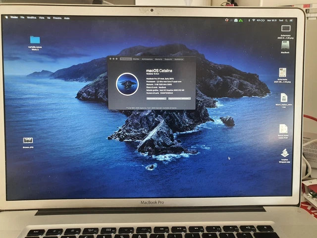Select the Panoramica tab

click(x=125, y=59)
